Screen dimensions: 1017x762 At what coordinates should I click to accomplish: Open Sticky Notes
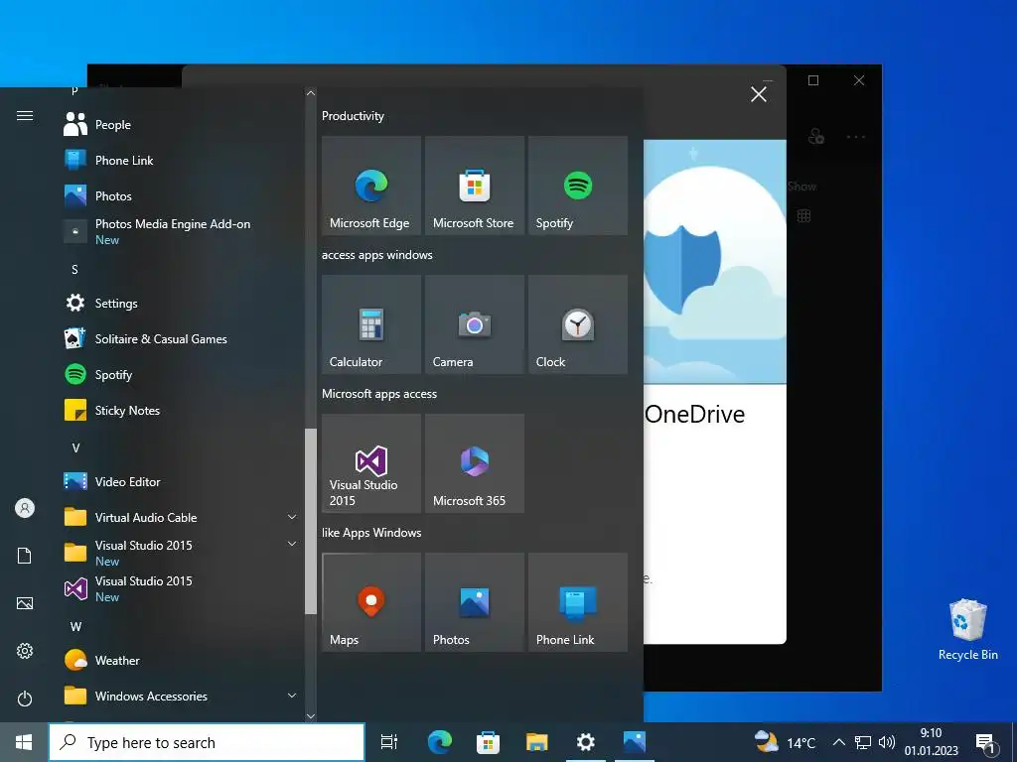point(181,410)
